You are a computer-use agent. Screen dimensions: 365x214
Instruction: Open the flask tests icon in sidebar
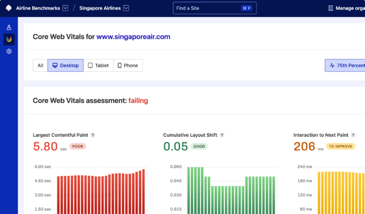(x=9, y=28)
